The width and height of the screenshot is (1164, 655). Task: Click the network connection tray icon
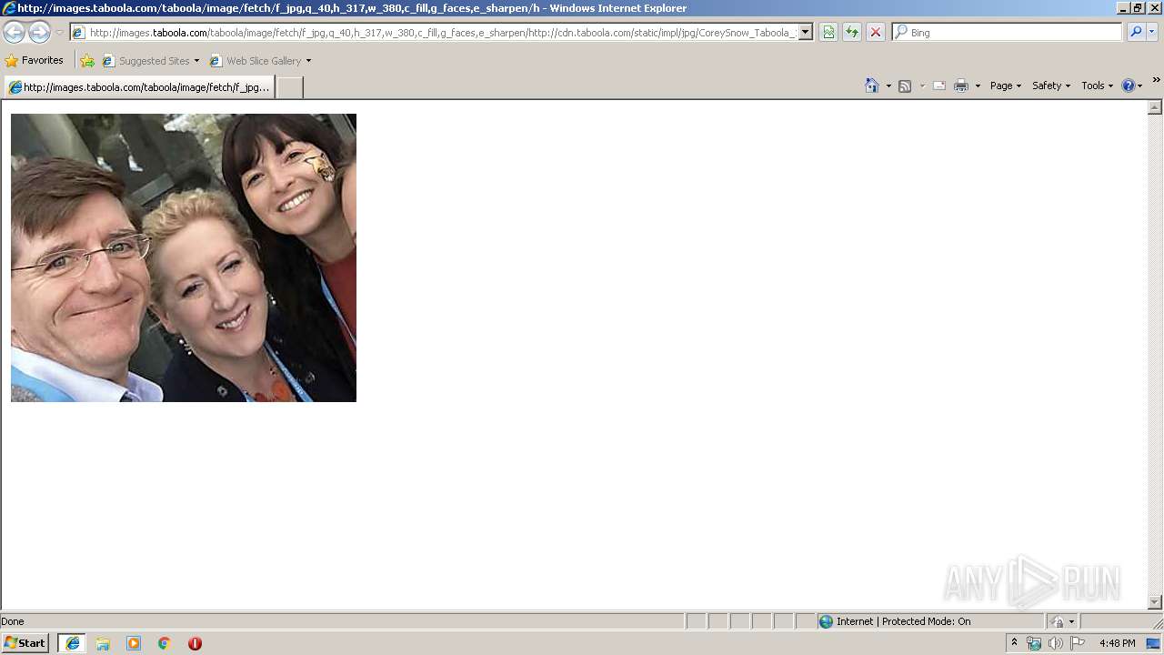(1034, 643)
